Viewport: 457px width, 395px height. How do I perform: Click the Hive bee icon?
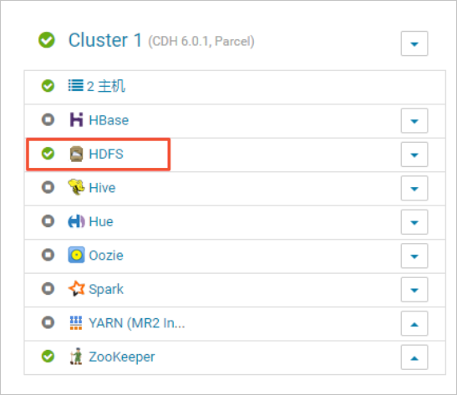click(76, 187)
